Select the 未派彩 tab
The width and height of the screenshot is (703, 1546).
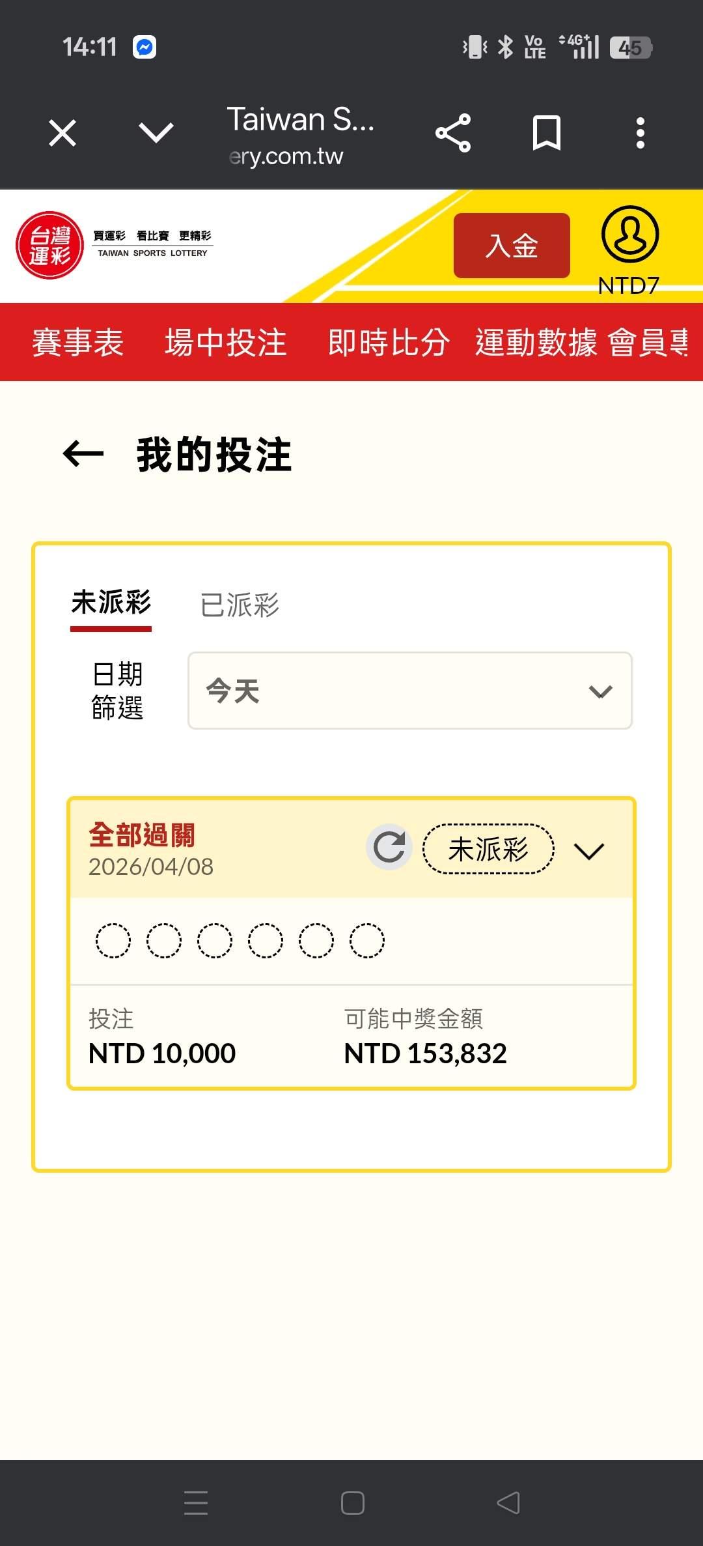click(x=111, y=603)
